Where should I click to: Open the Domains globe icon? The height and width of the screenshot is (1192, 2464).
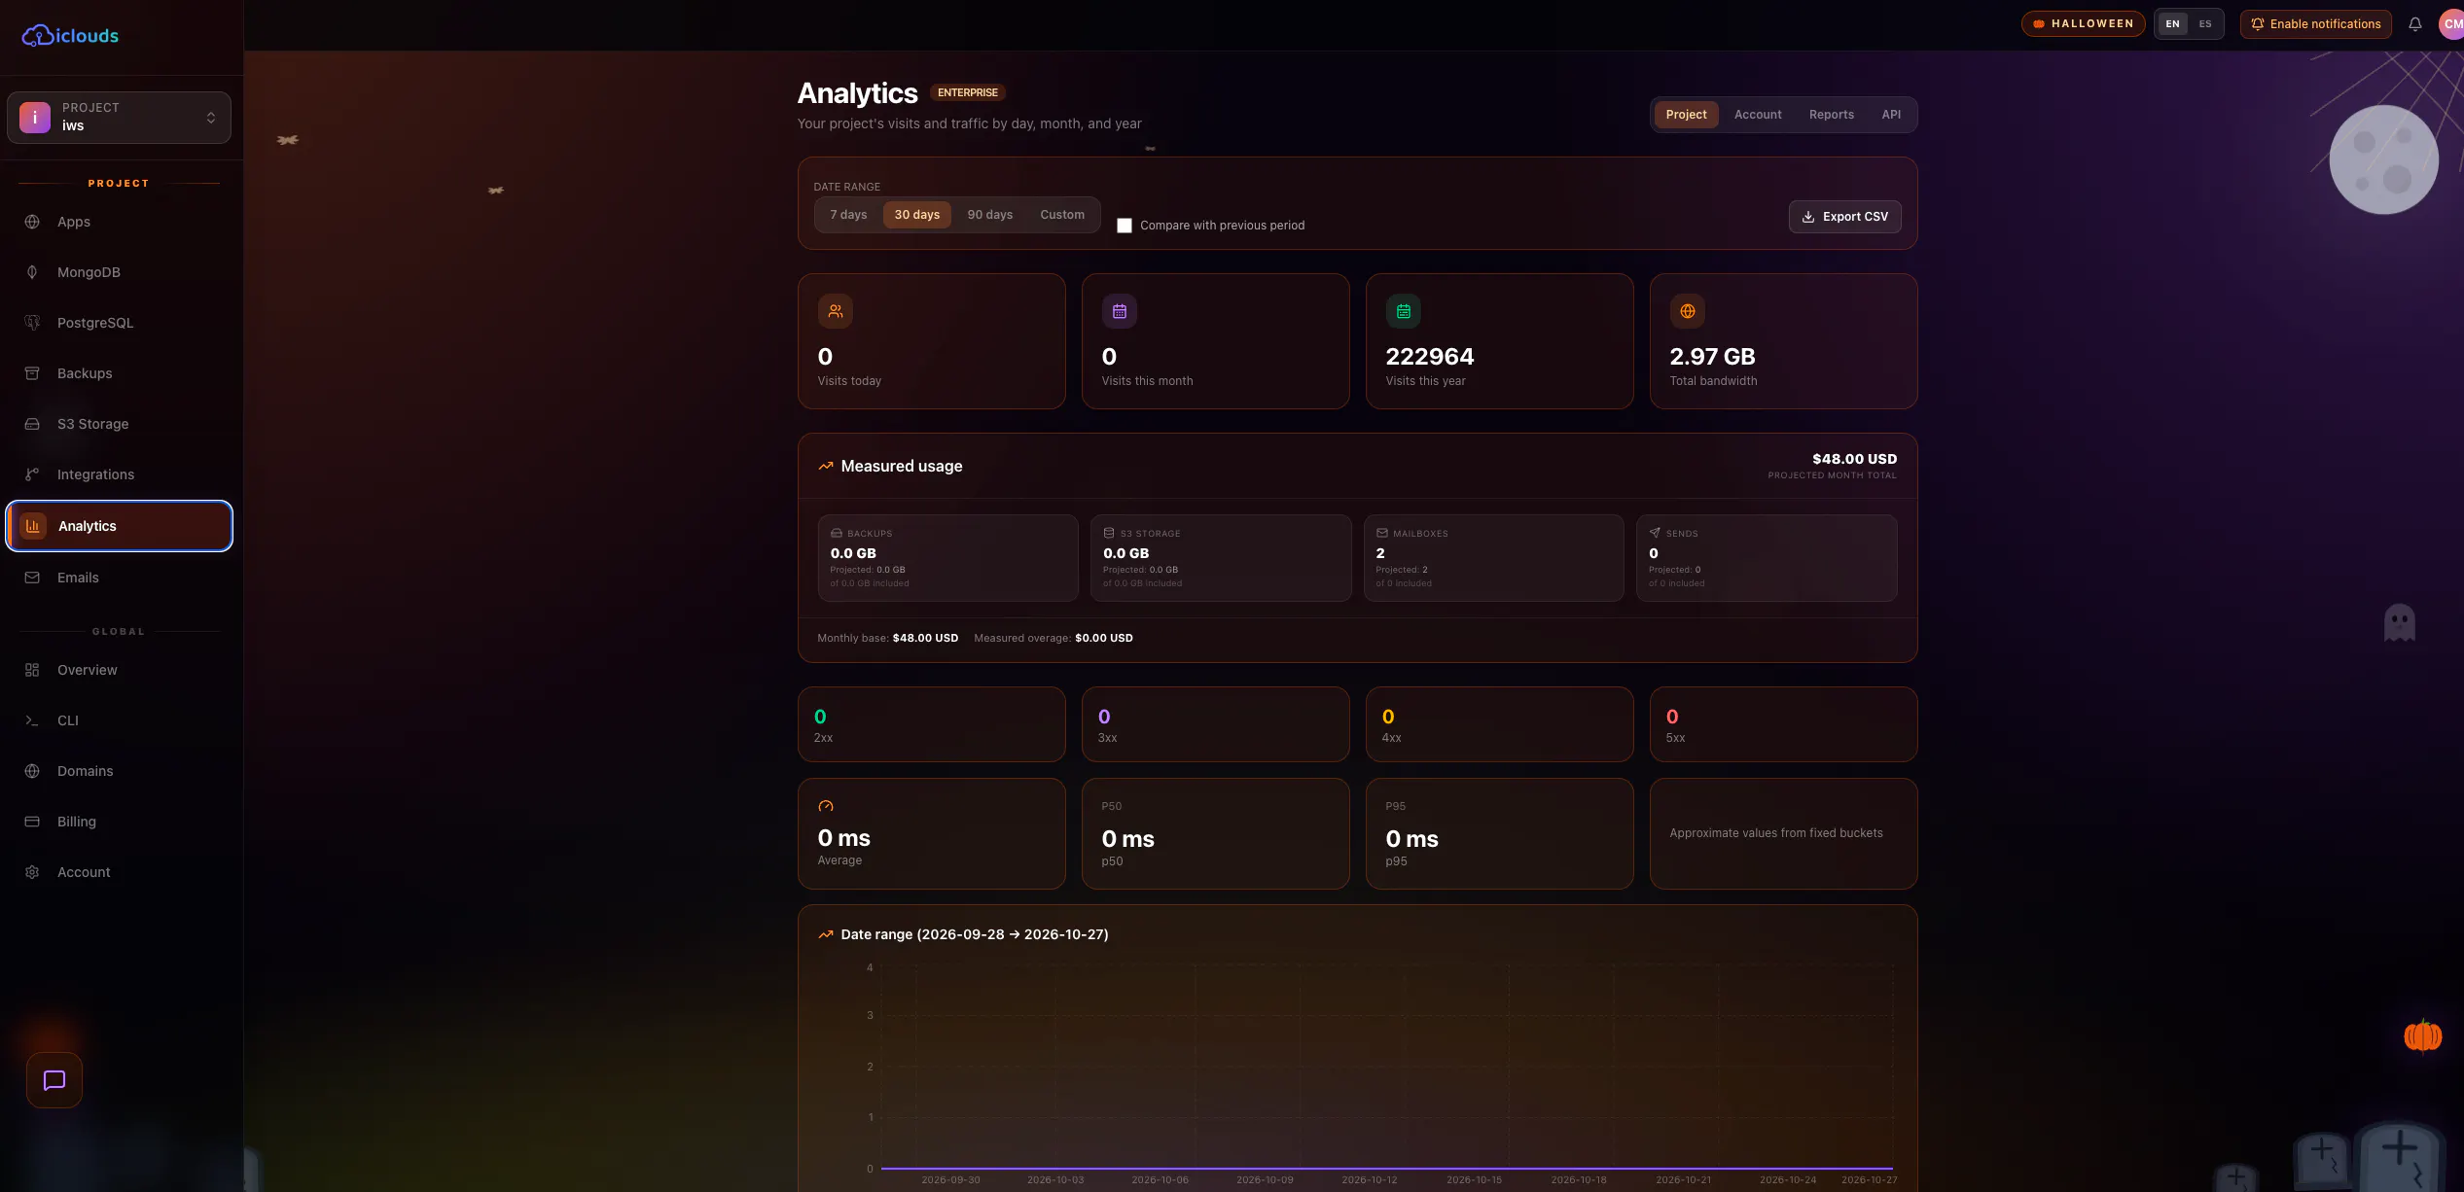[32, 771]
